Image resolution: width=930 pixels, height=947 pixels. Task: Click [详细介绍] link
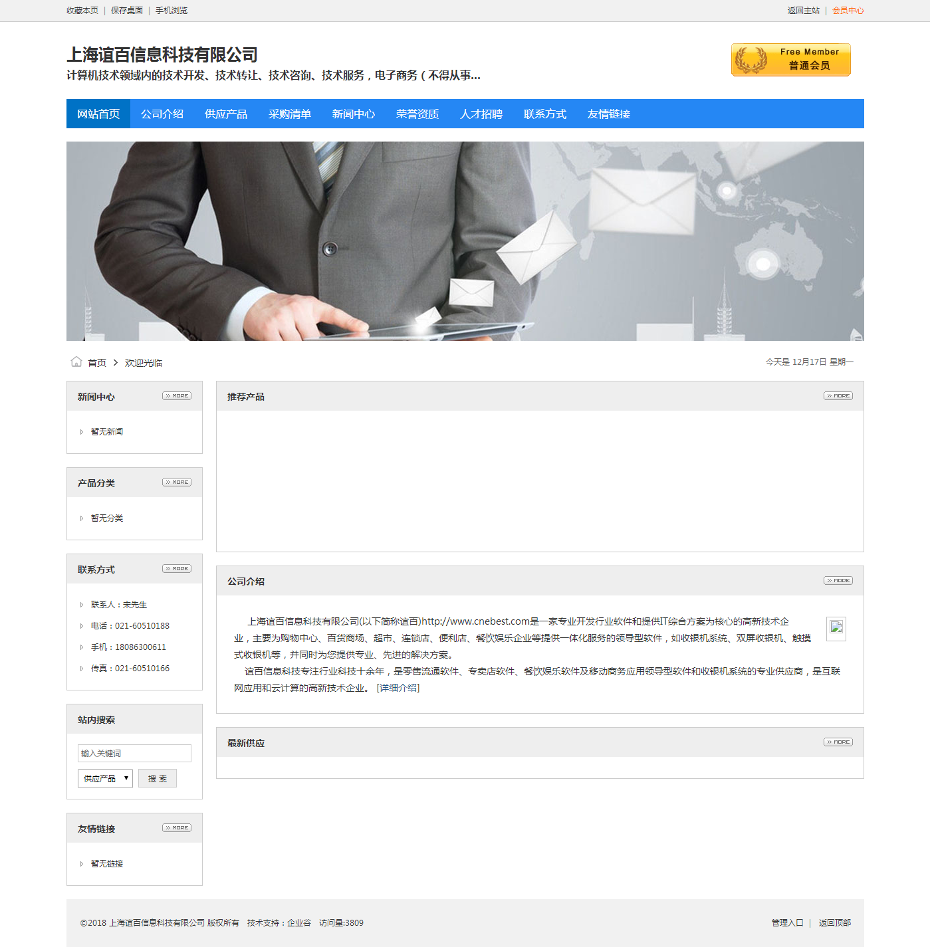tap(398, 688)
